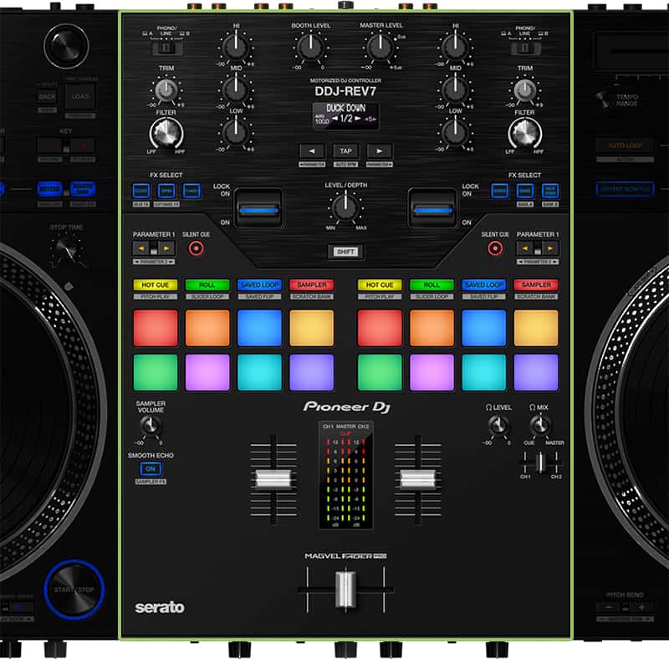Screen dimensions: 669x659
Task: Select the right deck ROLL pad mode
Action: pyautogui.click(x=432, y=284)
